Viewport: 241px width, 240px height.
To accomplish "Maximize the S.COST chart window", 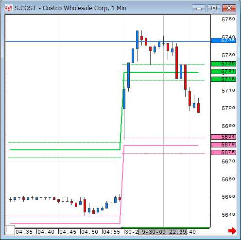I will point(214,8).
